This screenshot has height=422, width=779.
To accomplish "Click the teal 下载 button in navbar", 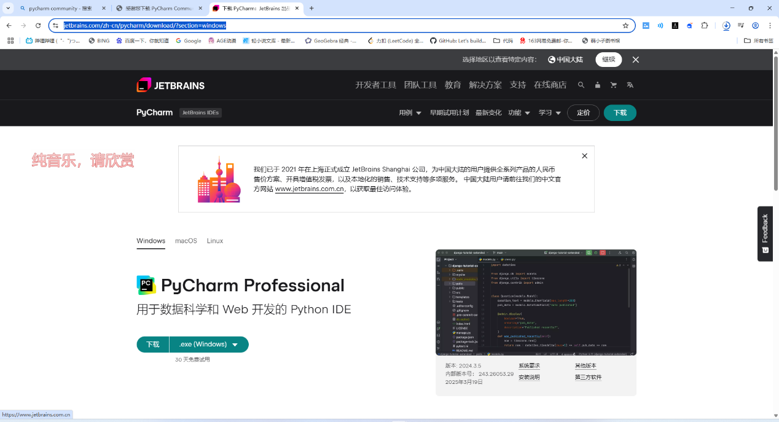I will click(x=620, y=113).
